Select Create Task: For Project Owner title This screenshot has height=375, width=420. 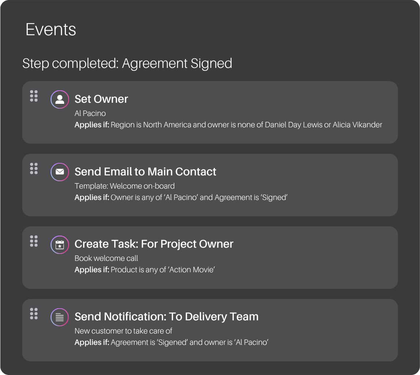pos(154,244)
